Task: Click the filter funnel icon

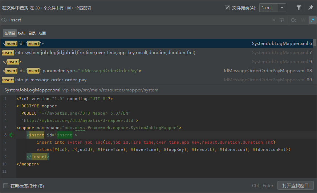Action: [x=298, y=8]
